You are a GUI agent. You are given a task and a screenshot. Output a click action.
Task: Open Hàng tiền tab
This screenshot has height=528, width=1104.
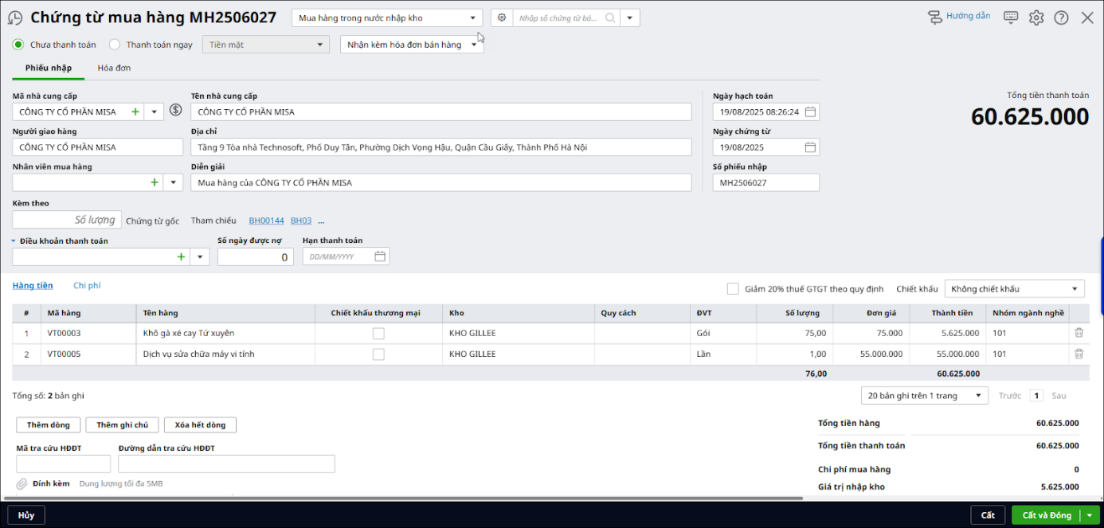point(33,285)
